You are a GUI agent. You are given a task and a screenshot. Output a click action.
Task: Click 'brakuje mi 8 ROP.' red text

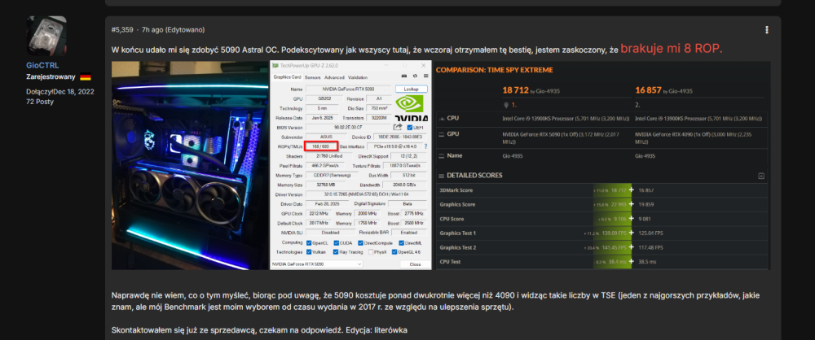[x=672, y=50]
